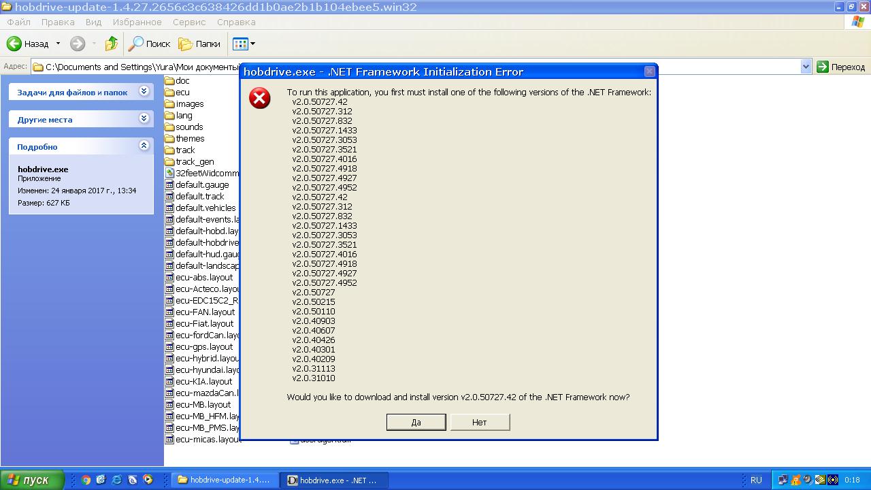Select the ecu-MB.layout file
871x490 pixels.
pyautogui.click(x=198, y=404)
